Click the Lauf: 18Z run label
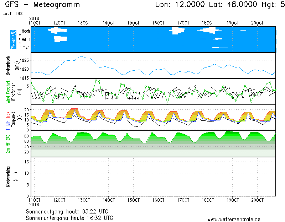The image size is (285, 222). pos(12,13)
